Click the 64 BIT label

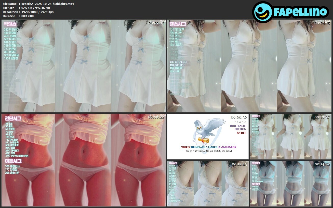click(x=241, y=133)
